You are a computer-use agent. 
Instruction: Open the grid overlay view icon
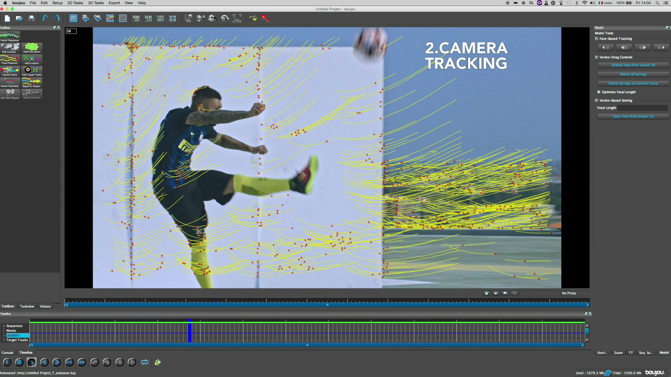tap(123, 18)
